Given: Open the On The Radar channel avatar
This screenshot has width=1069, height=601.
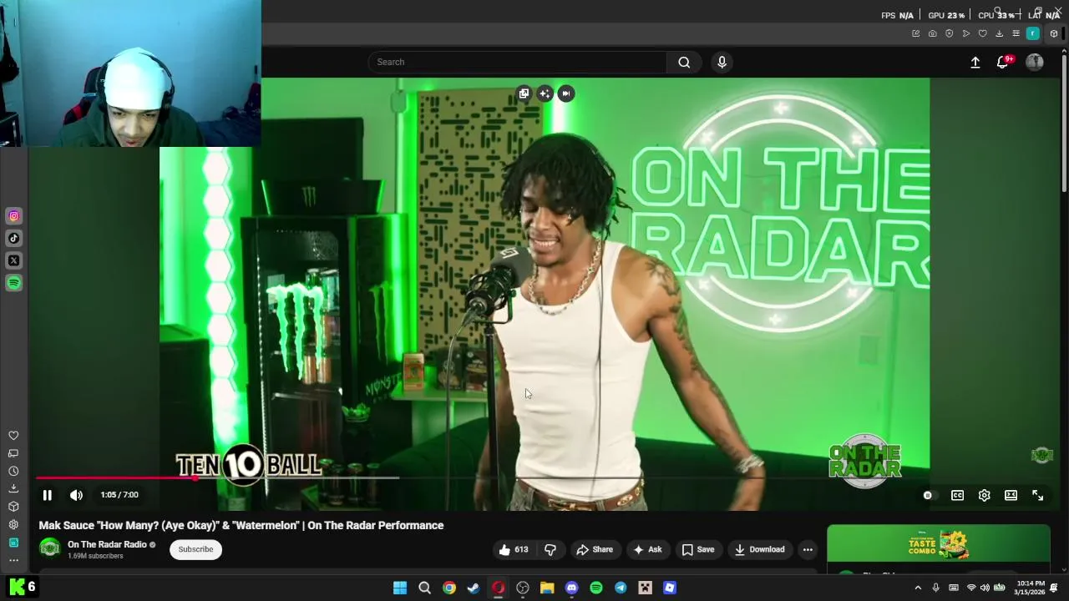Looking at the screenshot, I should (50, 548).
